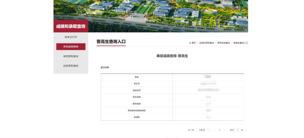Open 成绩和录取查询 breadcrumb link
This screenshot has width=304, height=138.
(x=207, y=43)
